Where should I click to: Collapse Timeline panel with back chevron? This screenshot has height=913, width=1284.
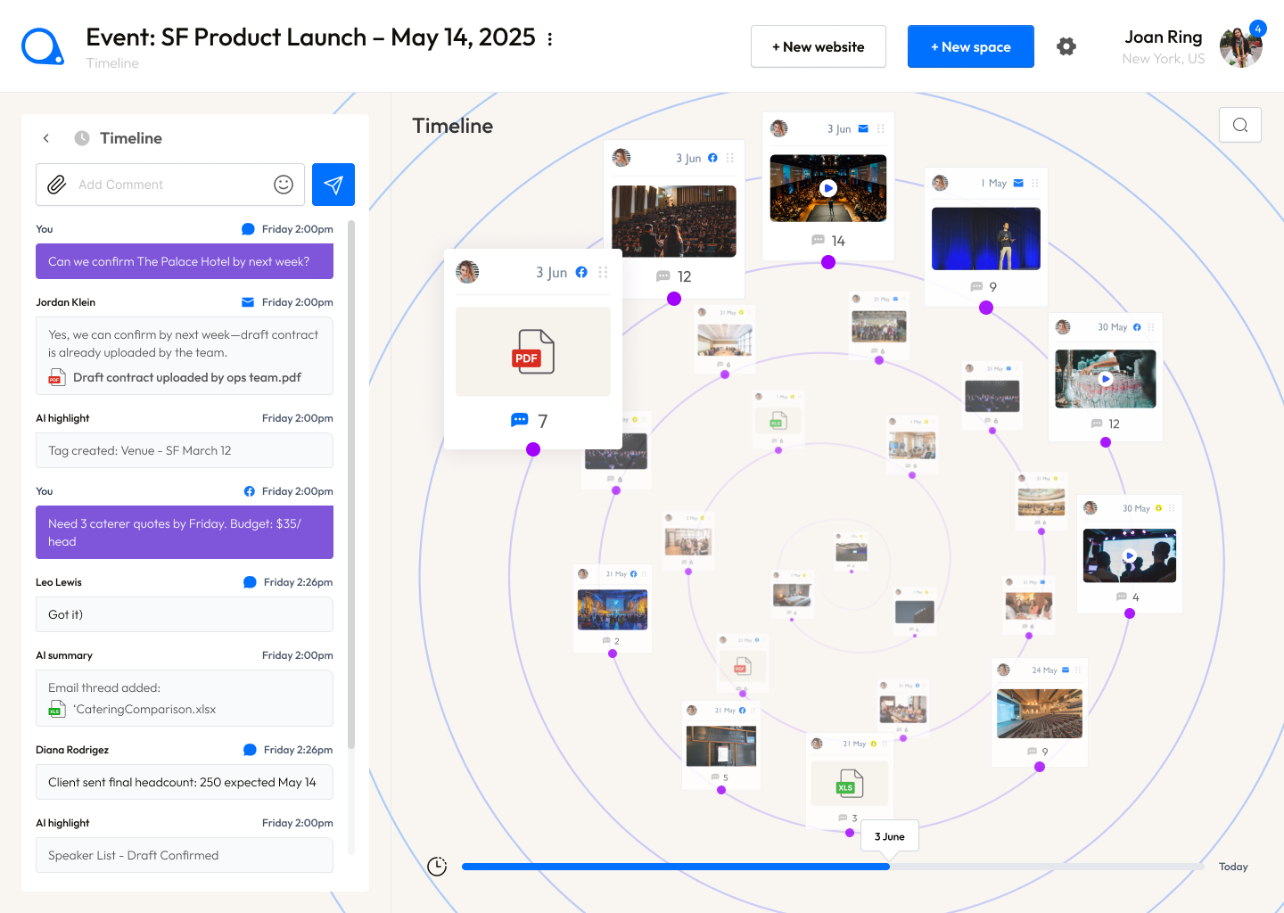point(46,138)
